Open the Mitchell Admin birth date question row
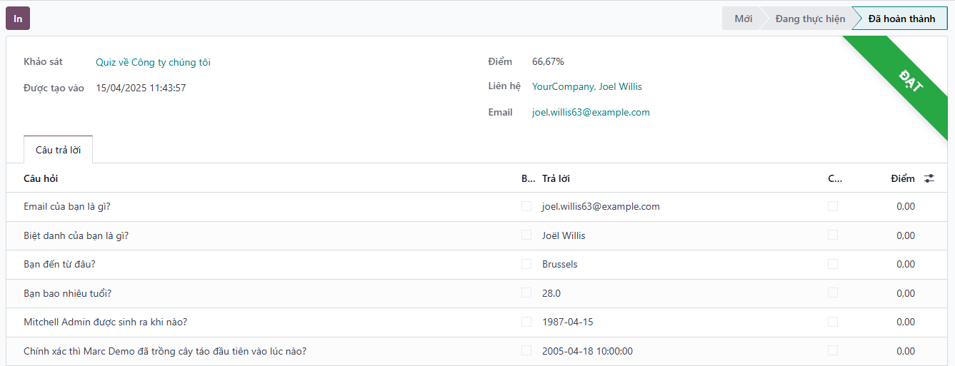 (x=106, y=322)
